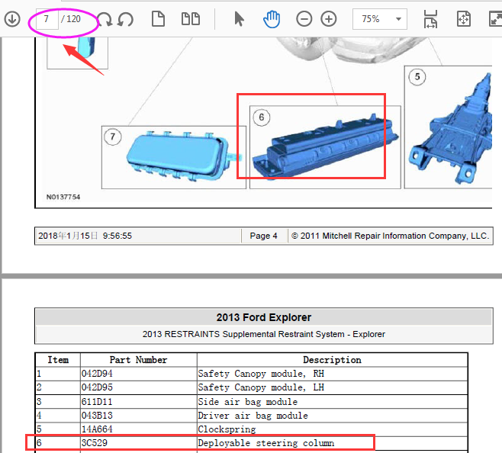Click Side air bag module description
Image resolution: width=502 pixels, height=453 pixels.
tap(248, 402)
